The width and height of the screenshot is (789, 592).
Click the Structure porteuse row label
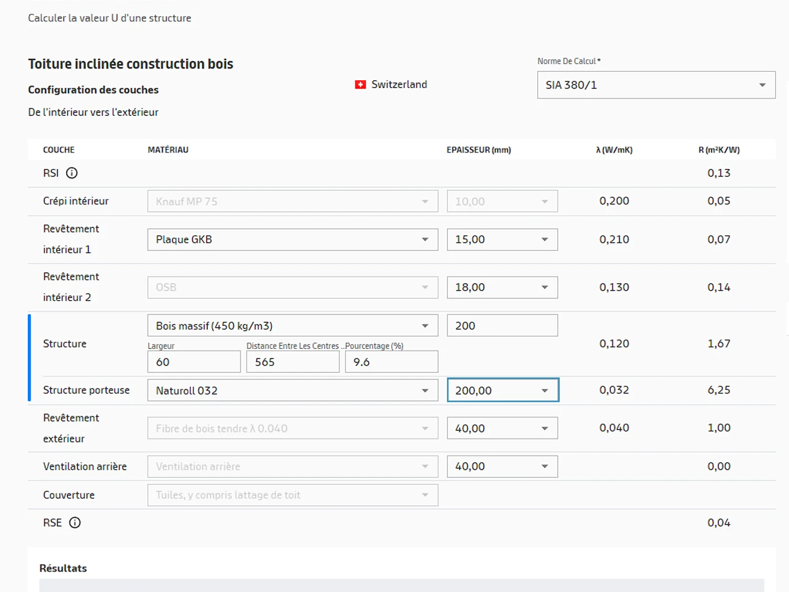[86, 390]
